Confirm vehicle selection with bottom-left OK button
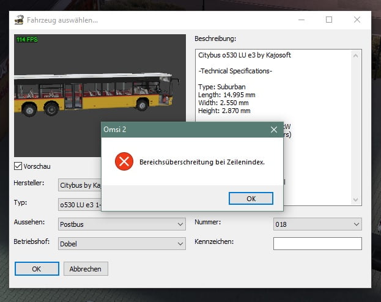The height and width of the screenshot is (302, 381). (x=37, y=268)
